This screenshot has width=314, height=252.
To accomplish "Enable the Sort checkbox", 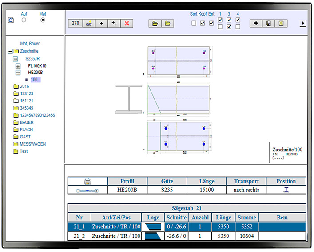I will pos(194,23).
